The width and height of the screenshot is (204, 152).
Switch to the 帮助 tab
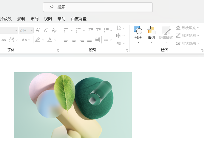[61, 19]
